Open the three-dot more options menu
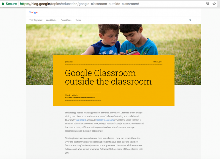 click(x=196, y=20)
